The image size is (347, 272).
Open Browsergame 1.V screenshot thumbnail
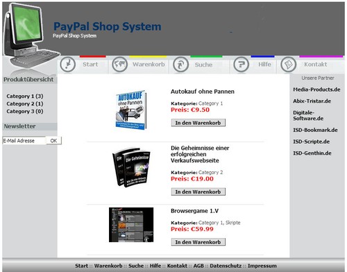[131, 225]
